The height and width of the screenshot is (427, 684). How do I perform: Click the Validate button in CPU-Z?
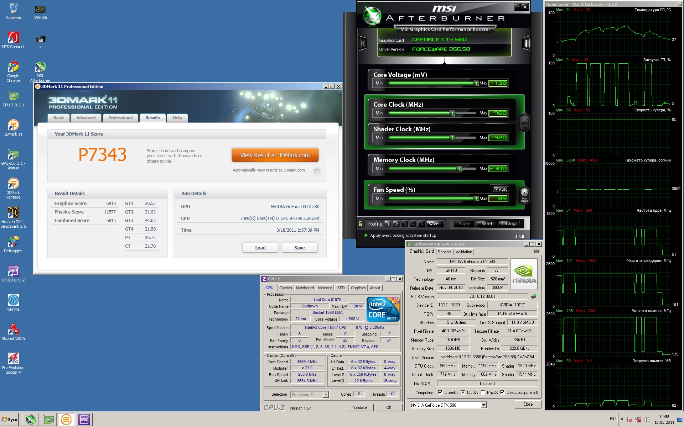pyautogui.click(x=360, y=407)
